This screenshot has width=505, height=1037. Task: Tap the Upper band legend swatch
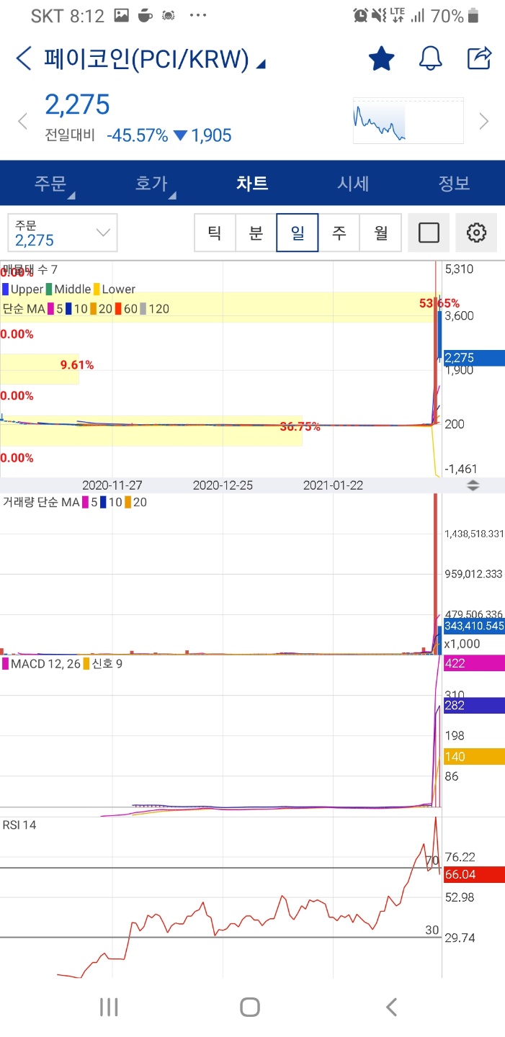pyautogui.click(x=6, y=289)
